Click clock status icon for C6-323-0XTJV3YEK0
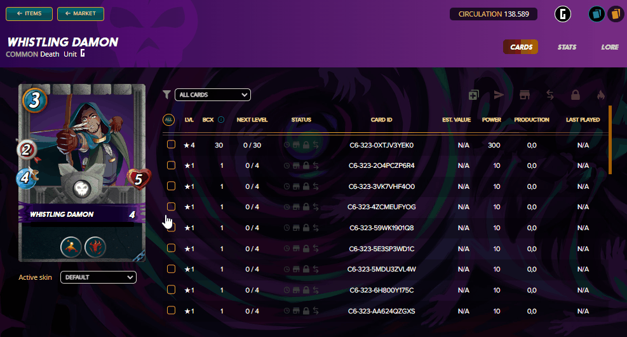Viewport: 627px width, 337px height. [x=287, y=145]
